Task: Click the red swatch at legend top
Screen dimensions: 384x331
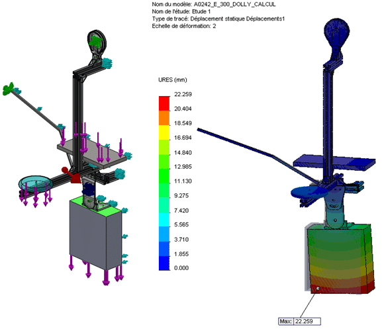Action: tap(164, 103)
